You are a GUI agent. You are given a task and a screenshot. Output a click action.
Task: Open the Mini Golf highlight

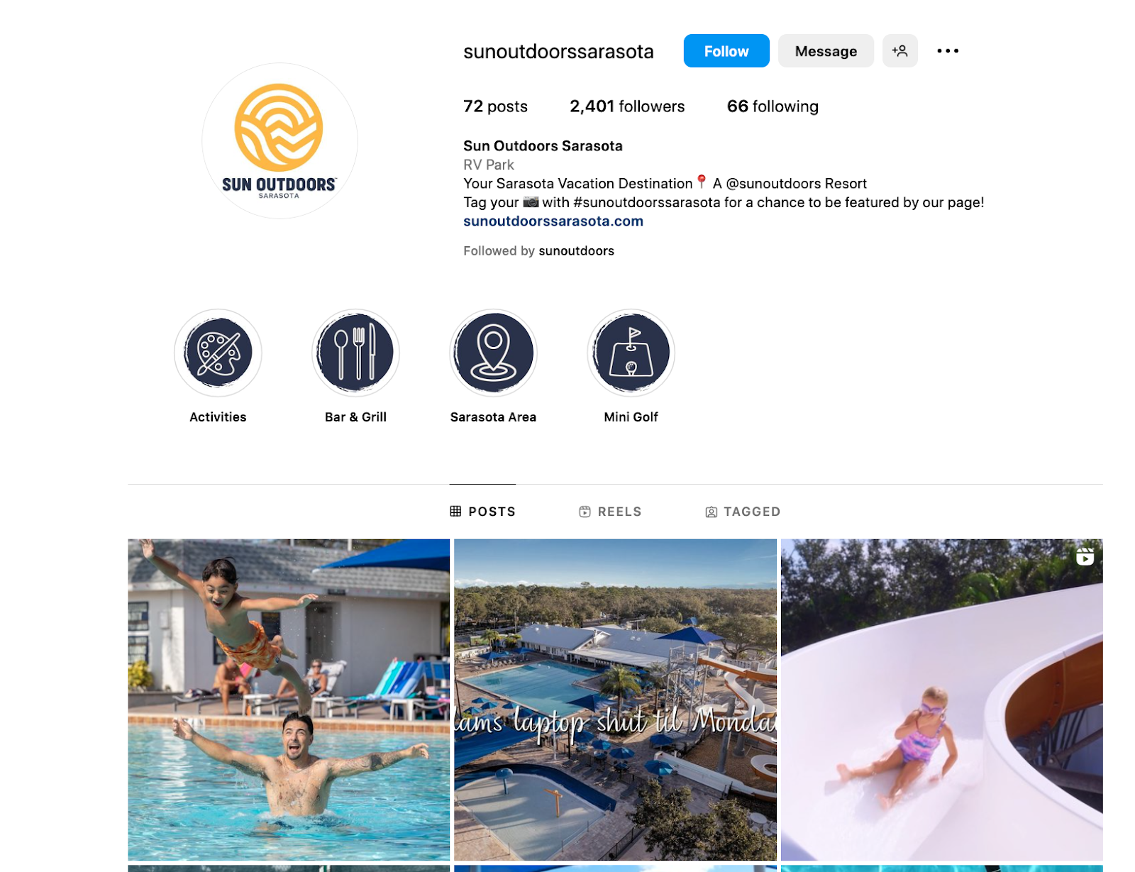pos(631,353)
